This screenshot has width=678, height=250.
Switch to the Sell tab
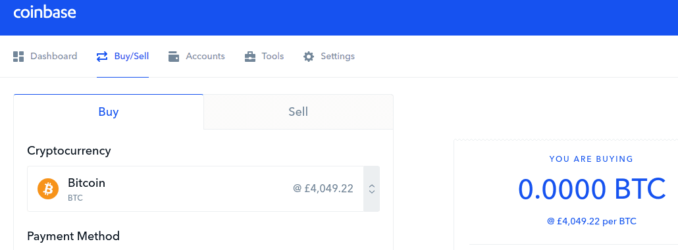coord(298,112)
